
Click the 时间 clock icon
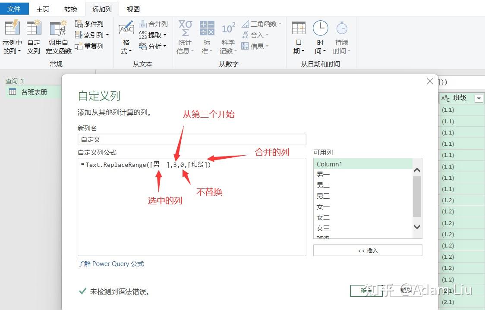pyautogui.click(x=320, y=28)
